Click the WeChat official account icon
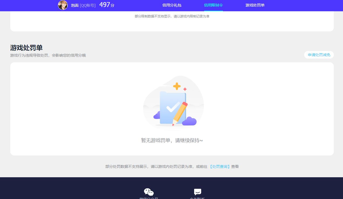The width and height of the screenshot is (343, 199). click(149, 192)
